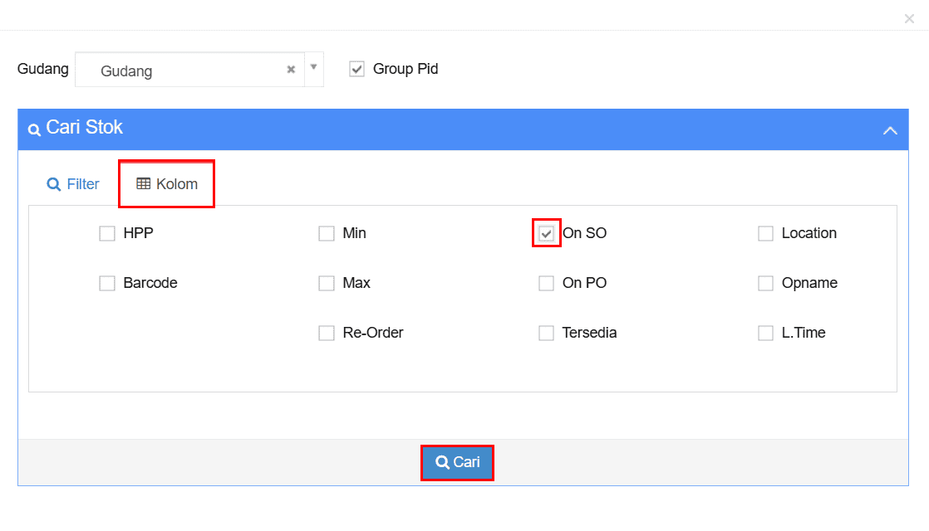Open the Gudang dropdown arrow
This screenshot has height=531, width=929.
click(314, 68)
